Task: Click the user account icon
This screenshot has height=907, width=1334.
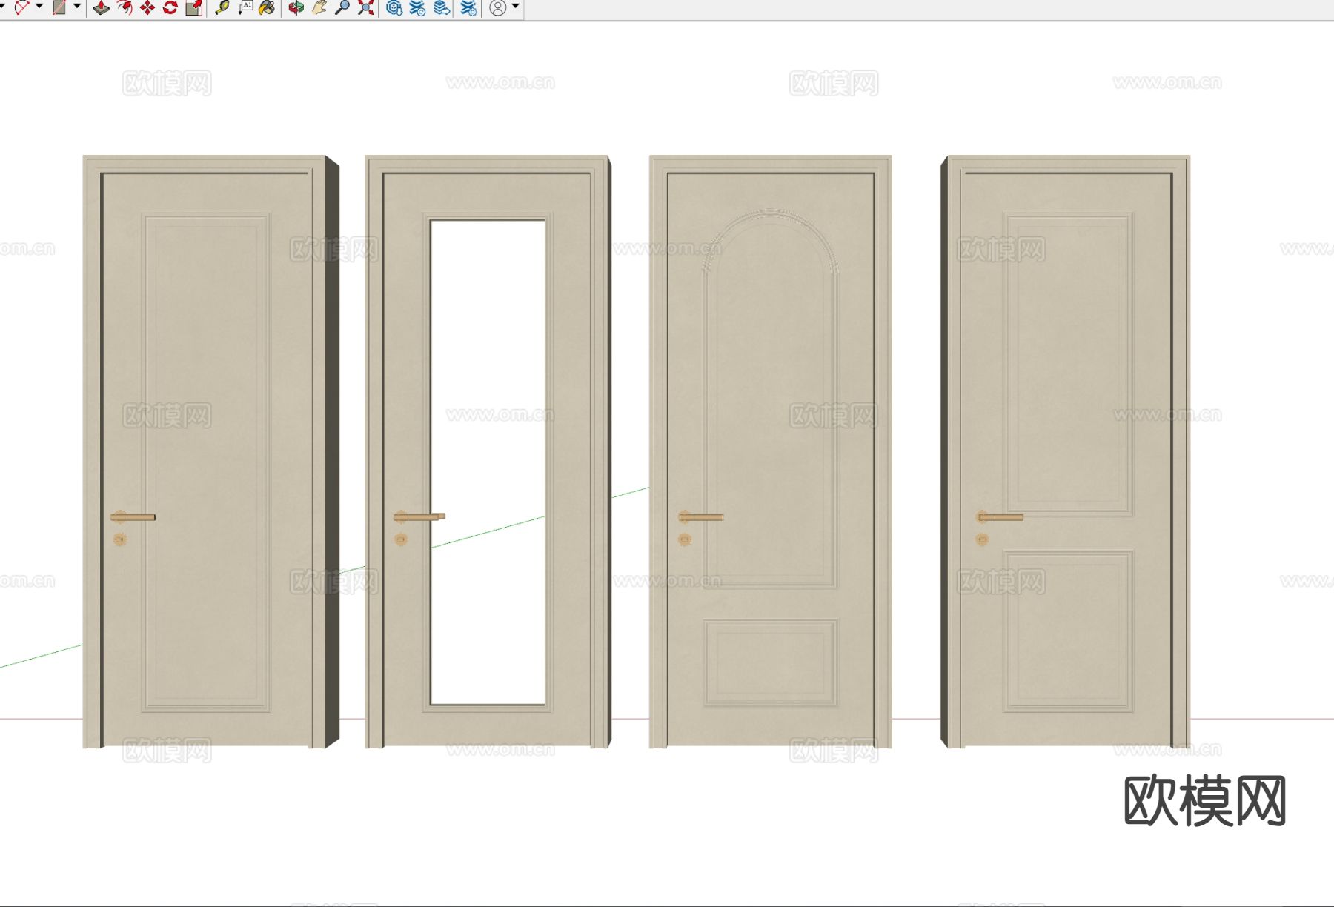Action: click(x=498, y=7)
